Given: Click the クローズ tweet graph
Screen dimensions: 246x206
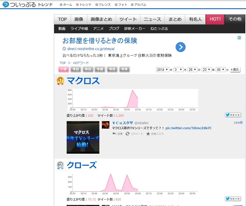Looking at the screenshot, I should coord(132,184).
